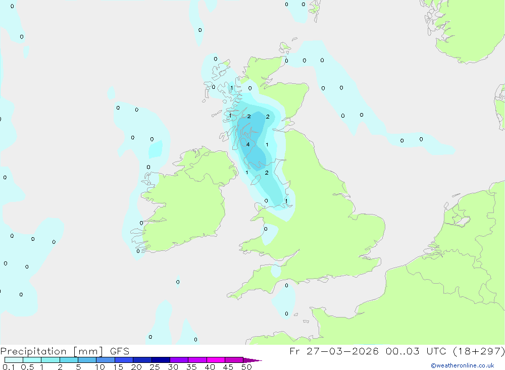The width and height of the screenshot is (505, 370).
Task: Click the '0.1' legend scale label
Action: tap(9, 367)
